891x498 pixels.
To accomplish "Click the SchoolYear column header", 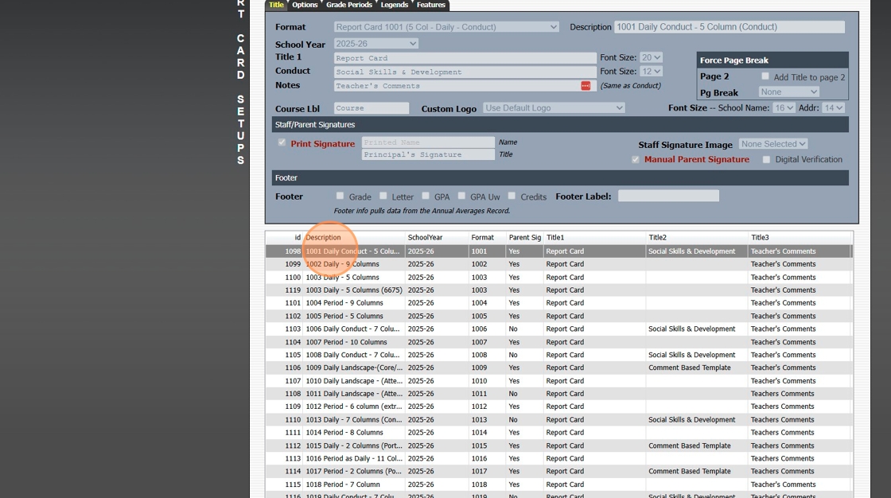I will point(425,237).
